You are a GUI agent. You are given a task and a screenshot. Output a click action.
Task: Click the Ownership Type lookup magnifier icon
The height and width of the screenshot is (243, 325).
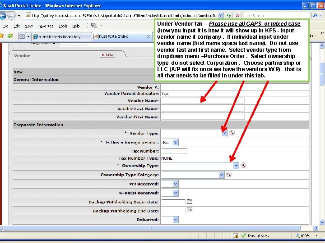243,165
